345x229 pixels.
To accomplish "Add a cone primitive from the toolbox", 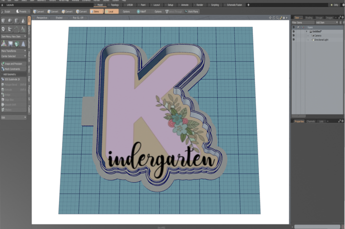I will tap(23, 20).
